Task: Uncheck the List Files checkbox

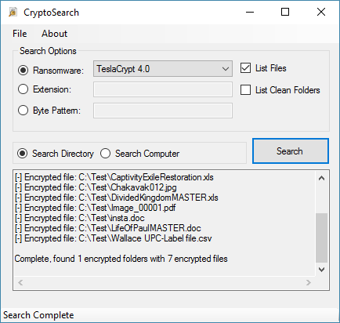Action: pyautogui.click(x=245, y=68)
